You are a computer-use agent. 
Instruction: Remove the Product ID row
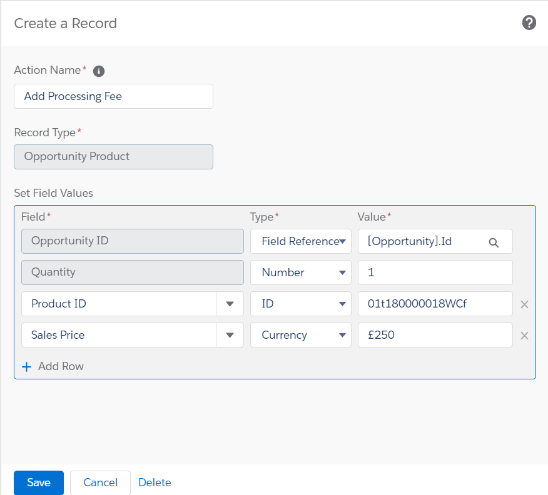click(x=524, y=304)
